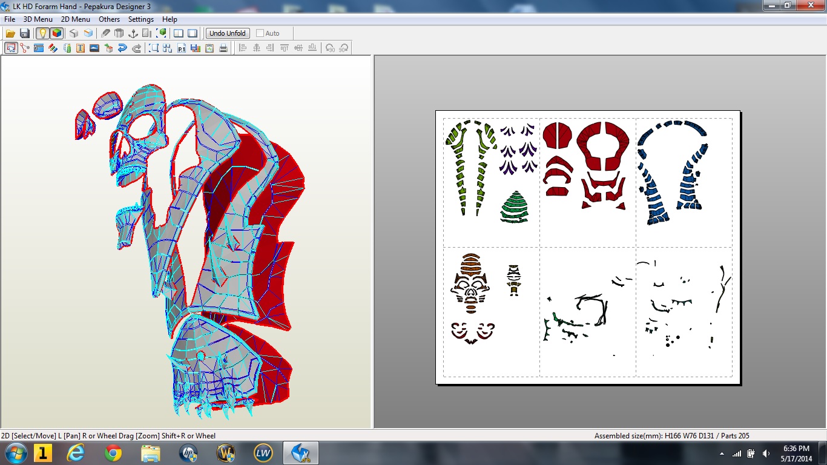Viewport: 827px width, 465px height.
Task: Select the join/disjoin edges tool icon
Action: 25,48
